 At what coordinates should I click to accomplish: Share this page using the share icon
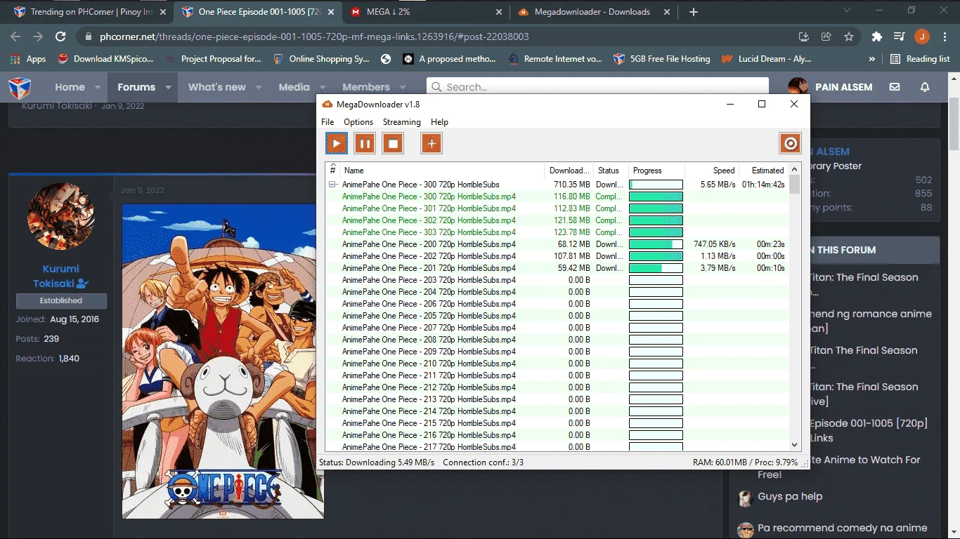(x=826, y=36)
